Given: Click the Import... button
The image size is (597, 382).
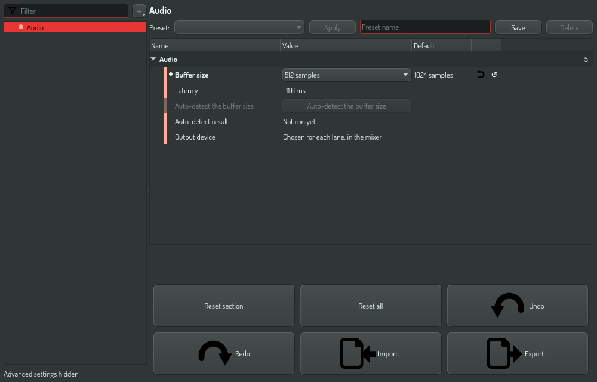Looking at the screenshot, I should tap(371, 353).
